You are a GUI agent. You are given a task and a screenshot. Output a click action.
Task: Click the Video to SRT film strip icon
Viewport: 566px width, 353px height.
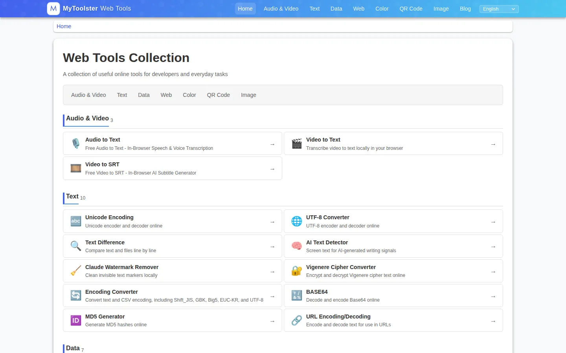pyautogui.click(x=76, y=168)
